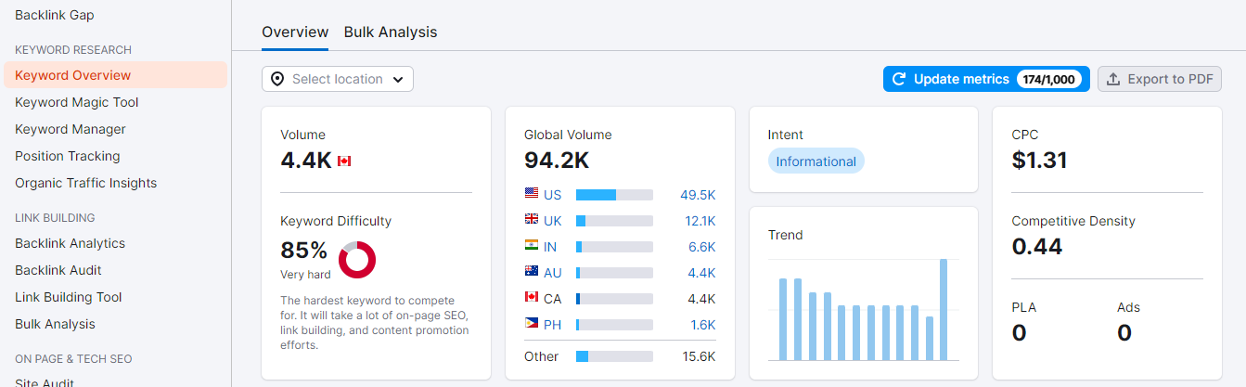Switch to the Overview tab
This screenshot has height=387, width=1246.
coord(295,32)
